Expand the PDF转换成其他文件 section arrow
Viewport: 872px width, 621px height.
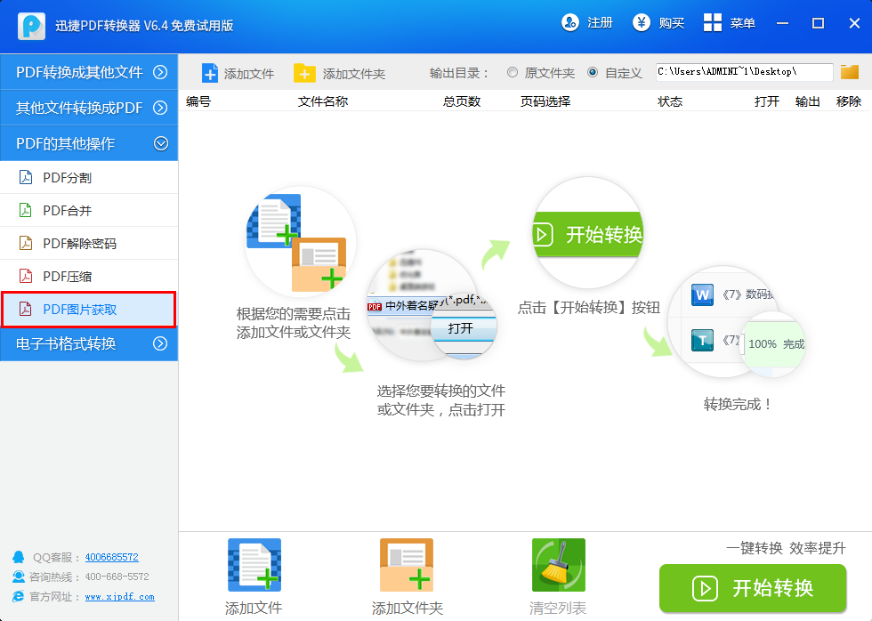160,72
